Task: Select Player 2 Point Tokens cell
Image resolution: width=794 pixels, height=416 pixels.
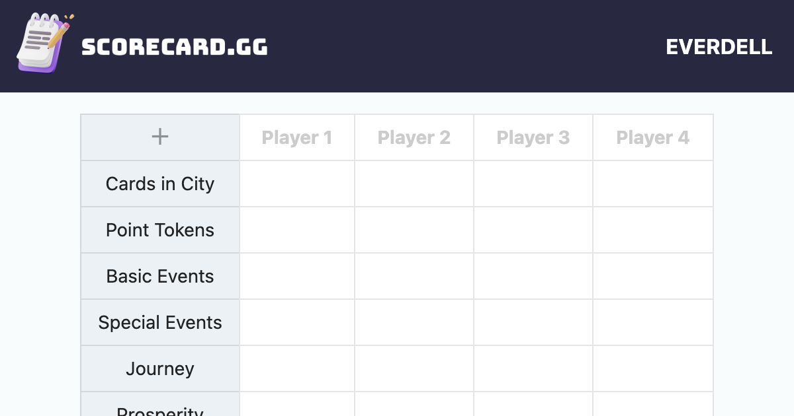Action: [x=414, y=230]
